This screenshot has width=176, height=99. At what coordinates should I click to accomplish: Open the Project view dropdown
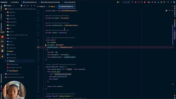9,5
